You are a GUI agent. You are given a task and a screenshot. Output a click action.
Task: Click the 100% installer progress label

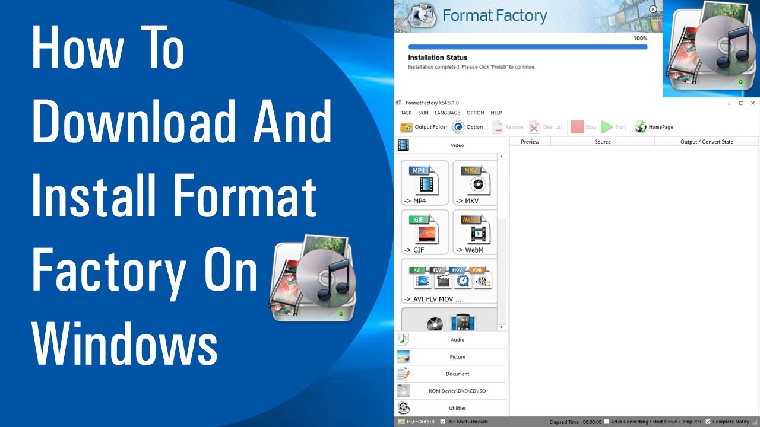tap(640, 38)
